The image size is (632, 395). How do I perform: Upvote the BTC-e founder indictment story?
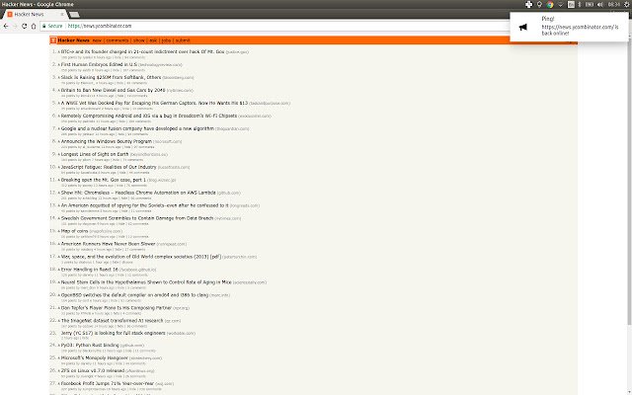coord(59,52)
